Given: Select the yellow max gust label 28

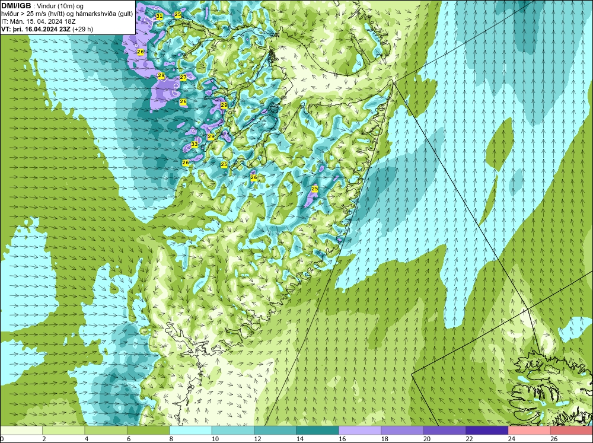Looking at the screenshot, I should (x=224, y=105).
